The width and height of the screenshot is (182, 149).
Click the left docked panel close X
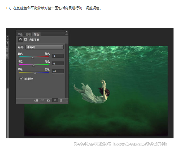pos(8,36)
